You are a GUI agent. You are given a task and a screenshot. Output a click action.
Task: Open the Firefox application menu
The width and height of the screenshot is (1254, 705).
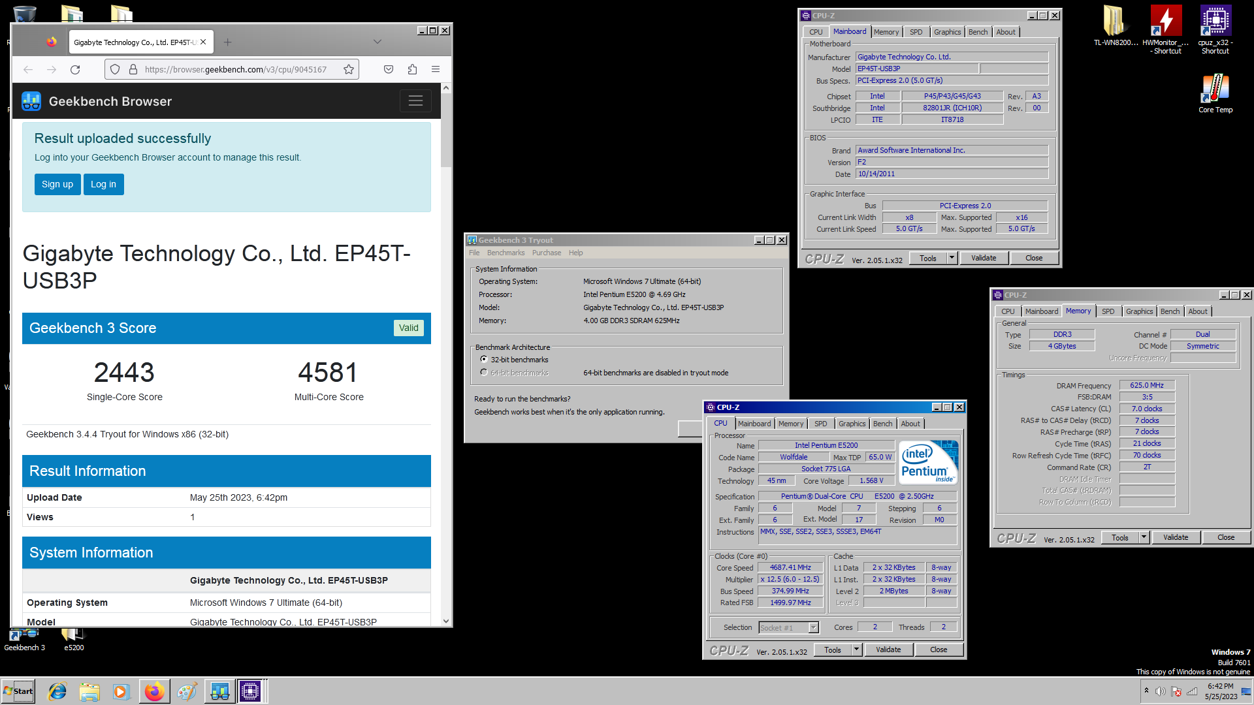coord(436,69)
